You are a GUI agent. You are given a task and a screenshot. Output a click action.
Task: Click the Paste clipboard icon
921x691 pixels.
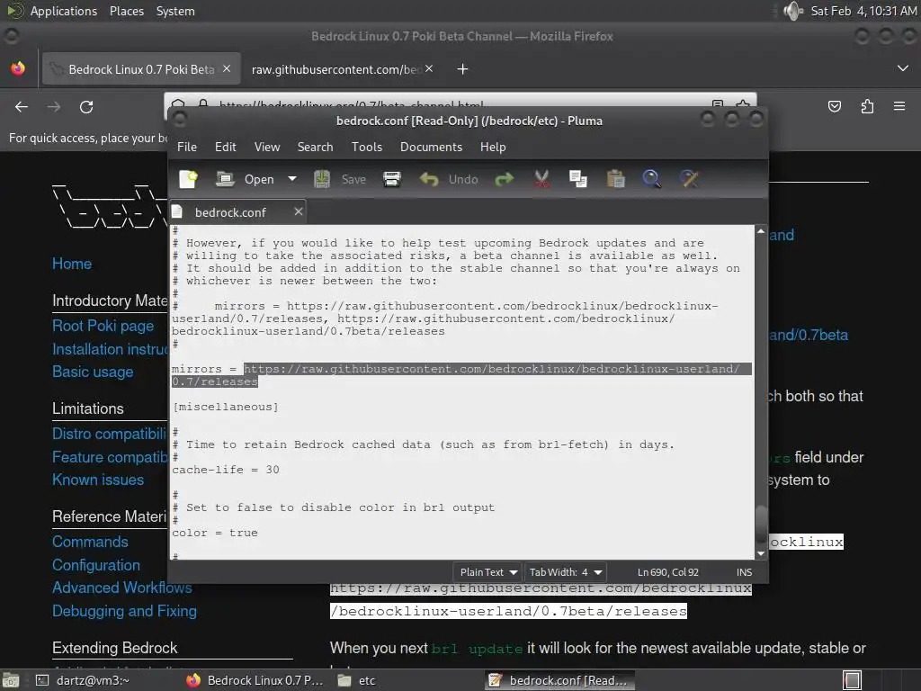(615, 179)
